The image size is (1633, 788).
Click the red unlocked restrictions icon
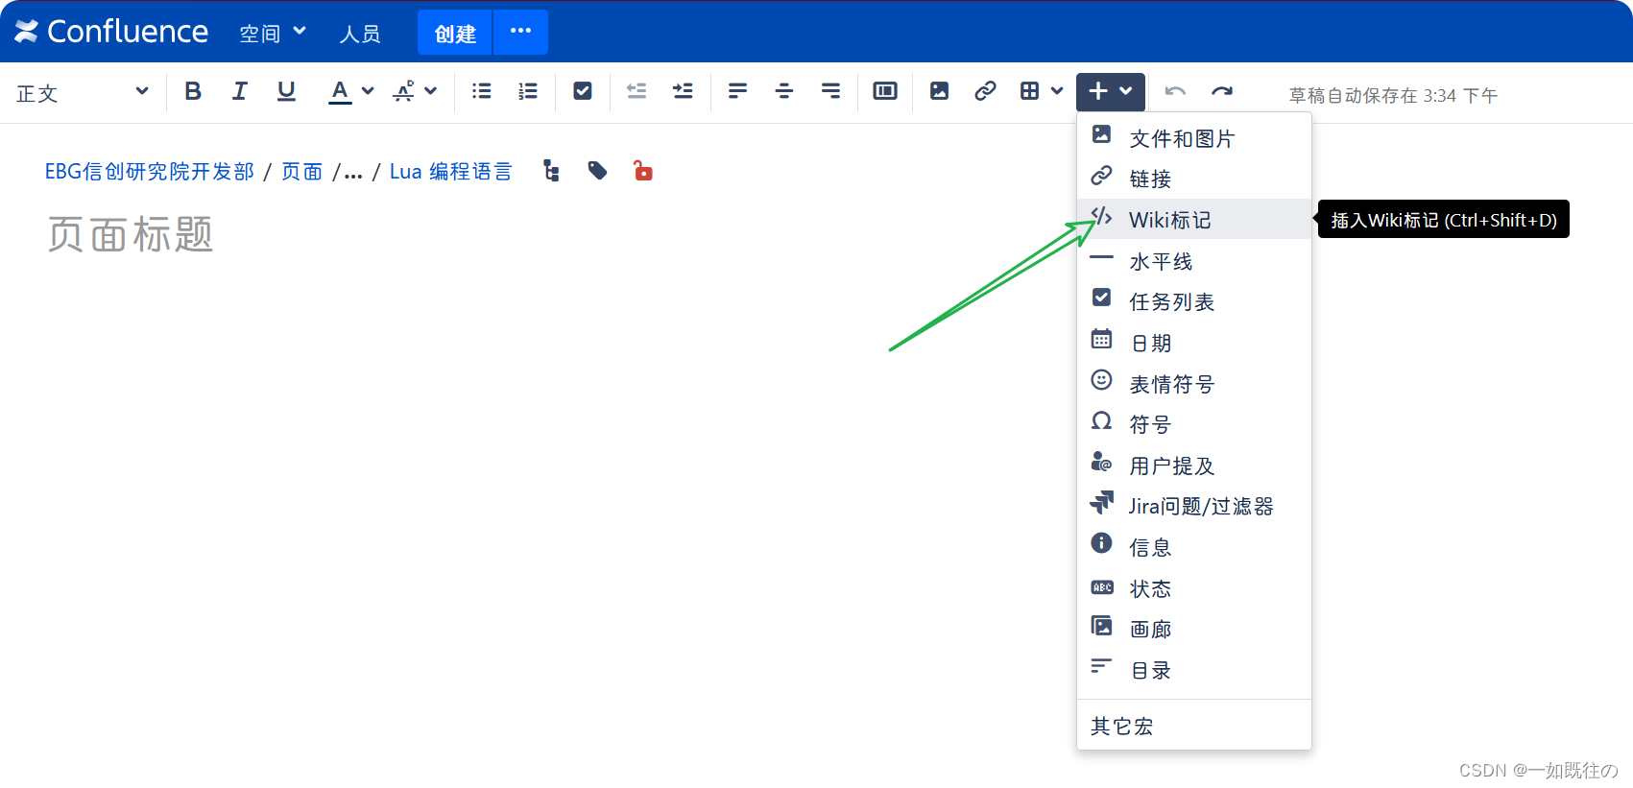pyautogui.click(x=642, y=171)
